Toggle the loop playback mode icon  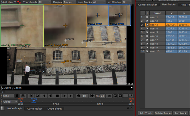(109, 96)
